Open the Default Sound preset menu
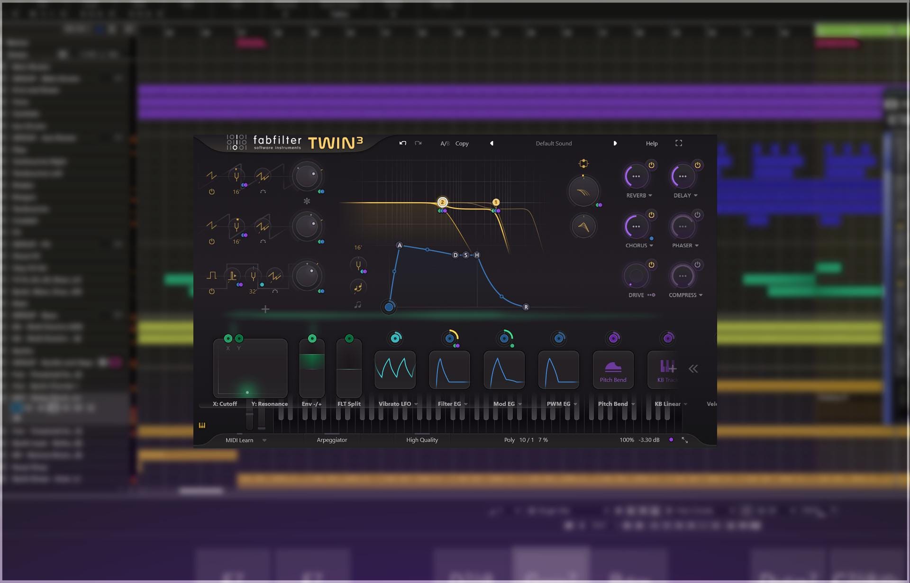This screenshot has width=910, height=583. 554,143
